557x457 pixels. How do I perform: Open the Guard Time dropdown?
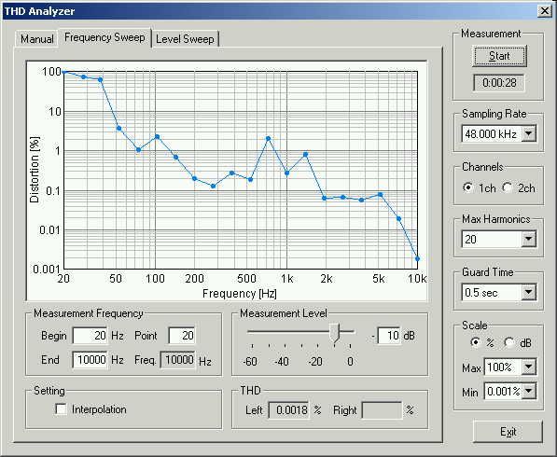(x=529, y=292)
